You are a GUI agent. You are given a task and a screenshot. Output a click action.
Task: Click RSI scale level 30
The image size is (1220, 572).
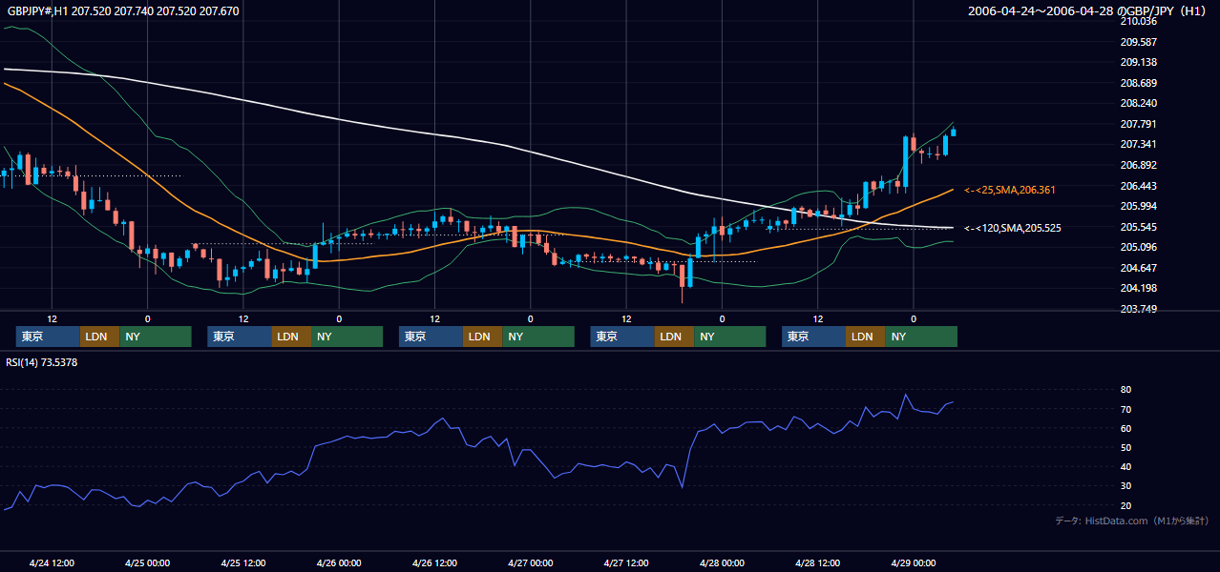click(x=1125, y=486)
